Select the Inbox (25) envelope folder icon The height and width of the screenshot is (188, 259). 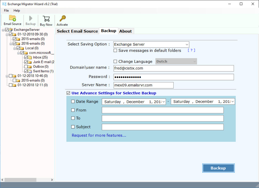[30, 57]
